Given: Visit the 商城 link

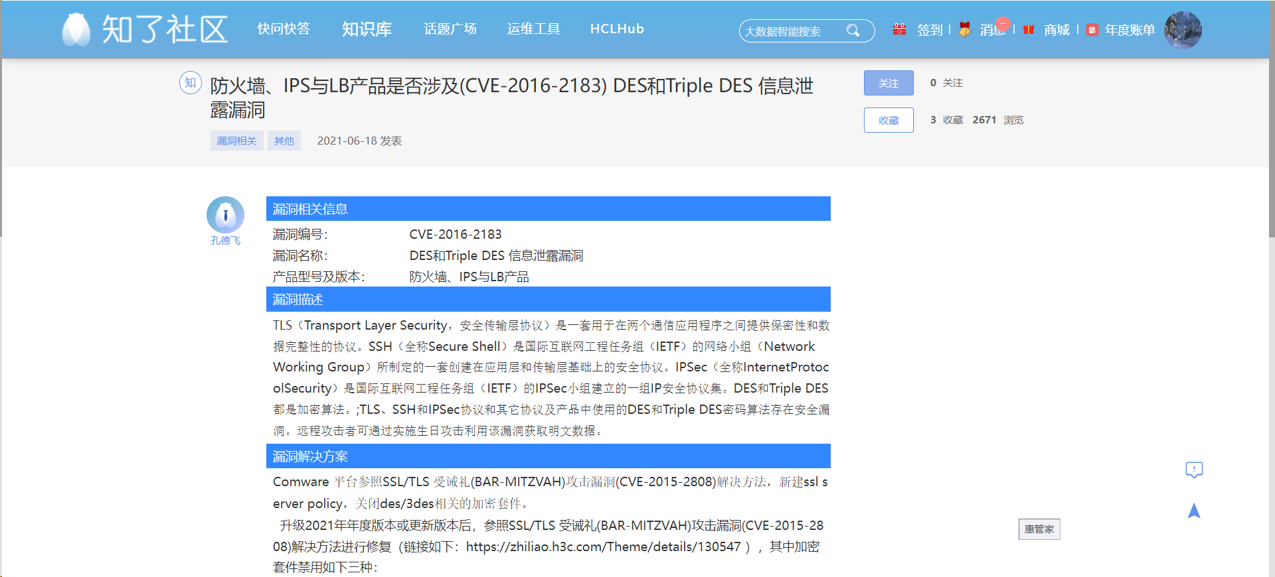Looking at the screenshot, I should click(1057, 30).
